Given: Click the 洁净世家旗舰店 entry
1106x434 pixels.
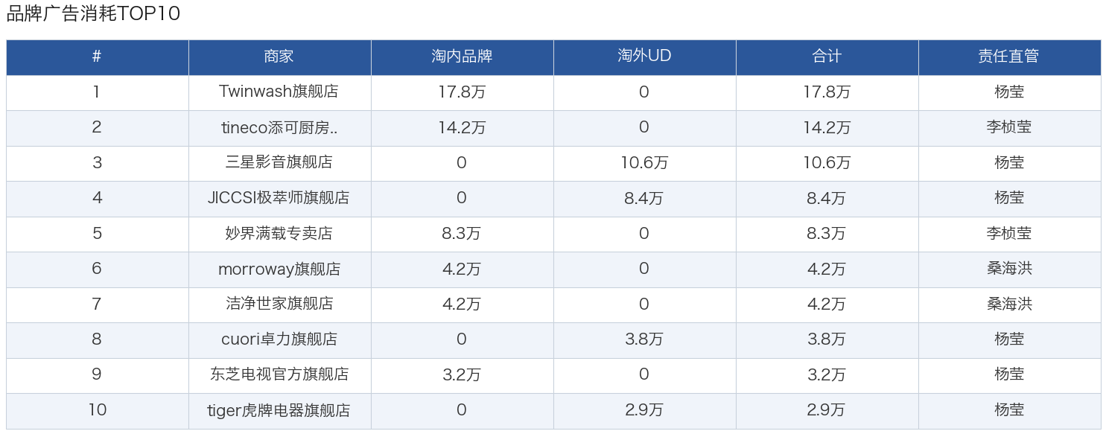Looking at the screenshot, I should tap(279, 304).
